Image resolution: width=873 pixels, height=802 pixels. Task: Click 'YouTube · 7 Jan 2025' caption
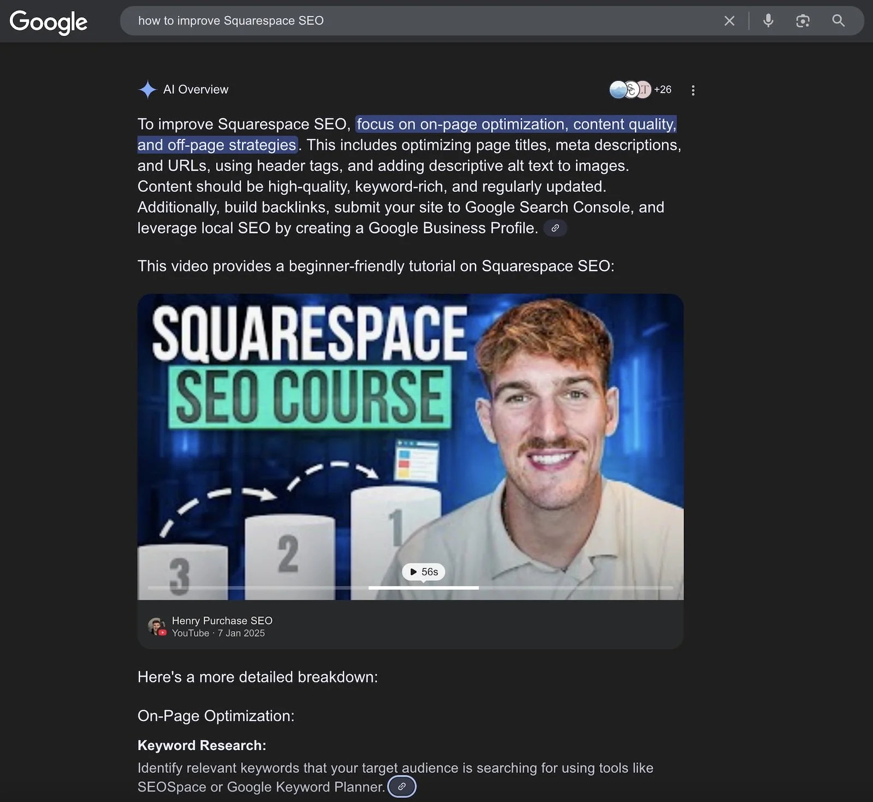pyautogui.click(x=218, y=633)
